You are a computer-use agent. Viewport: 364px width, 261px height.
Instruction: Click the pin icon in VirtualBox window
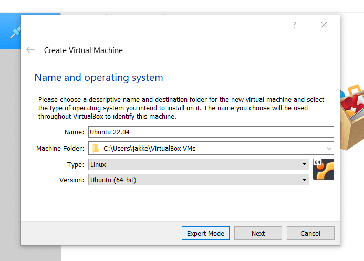pos(15,33)
